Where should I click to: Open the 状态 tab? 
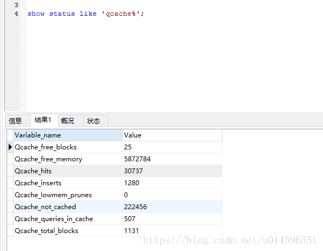click(96, 121)
